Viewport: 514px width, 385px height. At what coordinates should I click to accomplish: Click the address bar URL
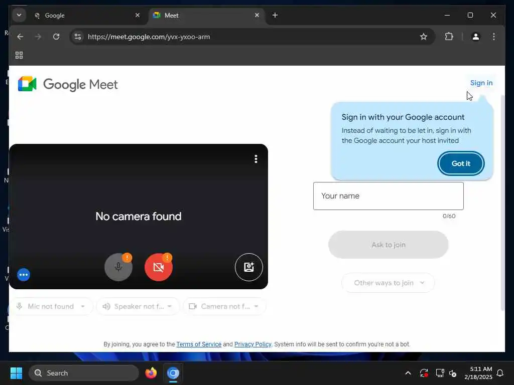[x=149, y=37]
